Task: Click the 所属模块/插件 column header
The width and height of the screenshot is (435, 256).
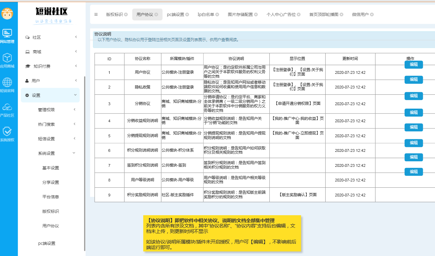Action: [182, 59]
